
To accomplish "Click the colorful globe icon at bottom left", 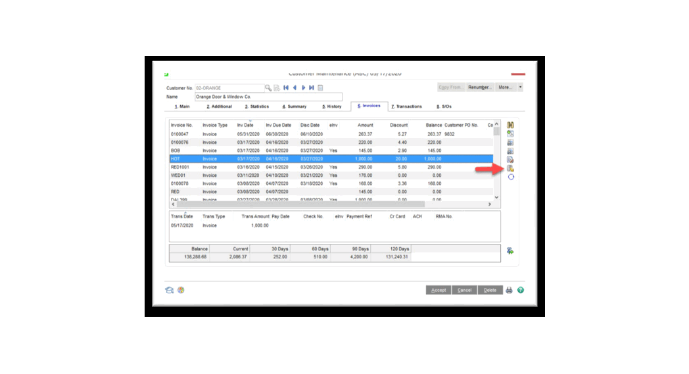I will tap(181, 290).
